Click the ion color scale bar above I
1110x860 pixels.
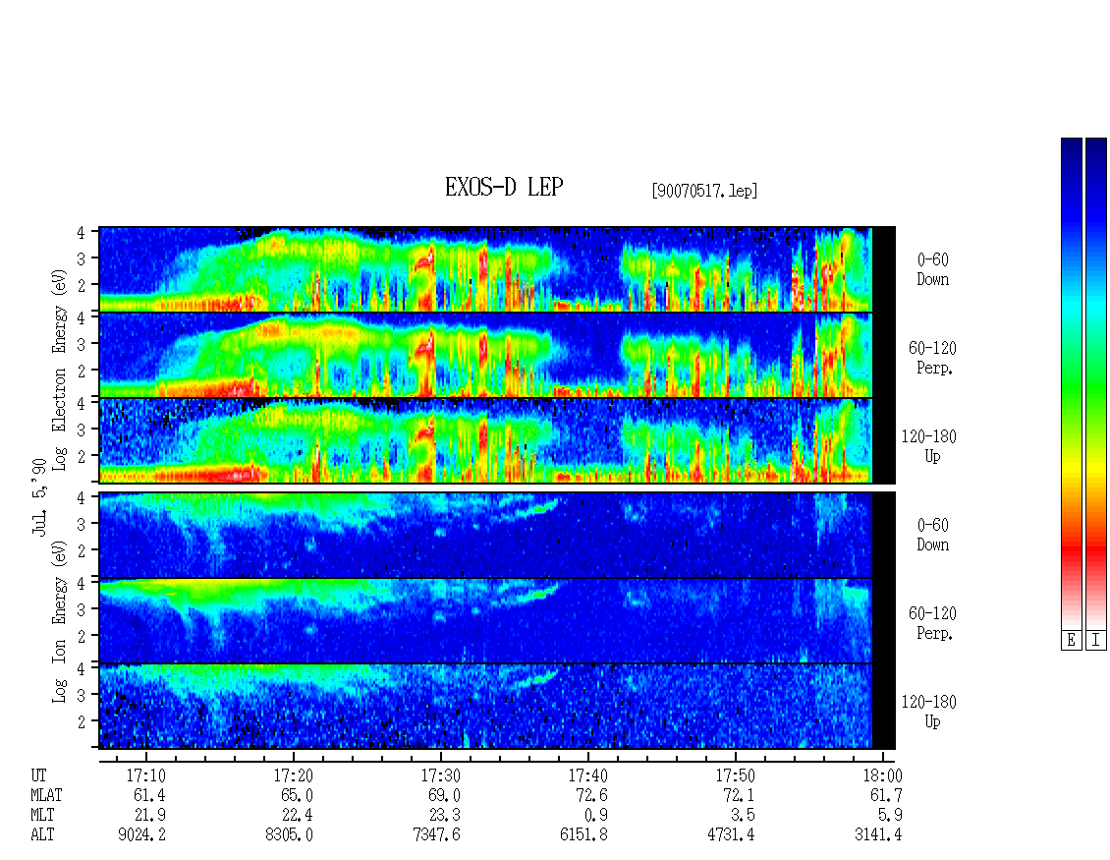[1096, 383]
